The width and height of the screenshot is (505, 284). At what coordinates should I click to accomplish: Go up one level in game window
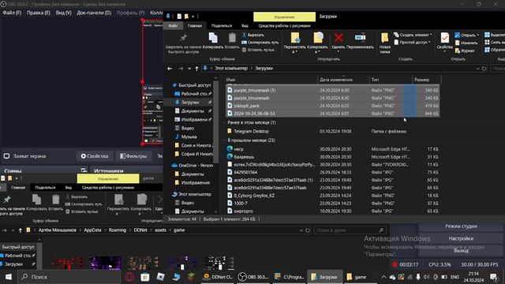click(21, 230)
